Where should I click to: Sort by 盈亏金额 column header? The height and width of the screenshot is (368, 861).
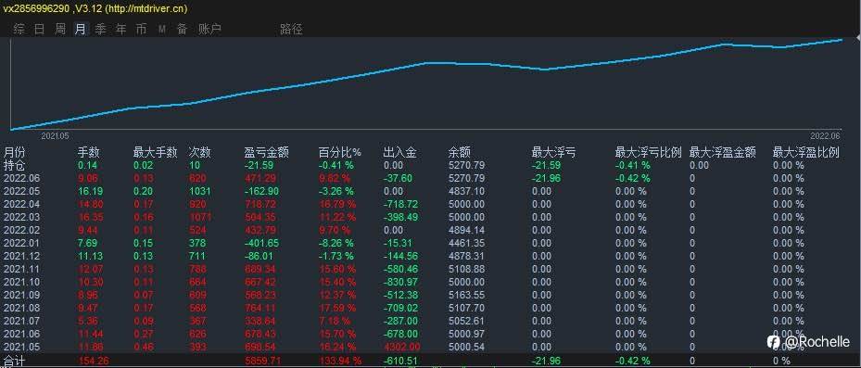266,152
